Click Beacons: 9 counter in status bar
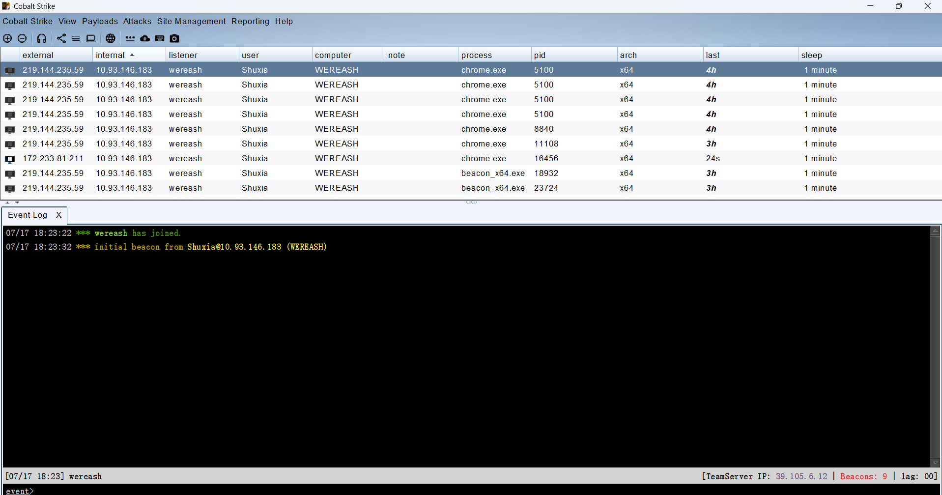 (863, 476)
